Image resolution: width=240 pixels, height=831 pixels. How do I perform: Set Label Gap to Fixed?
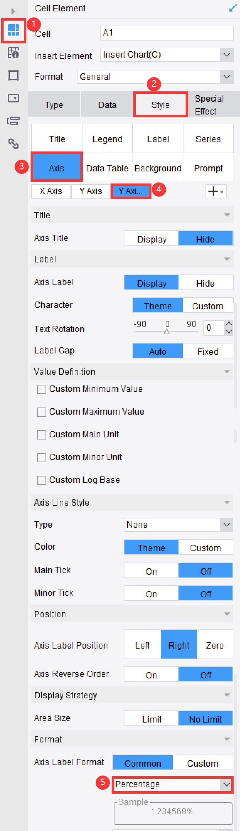click(x=208, y=351)
